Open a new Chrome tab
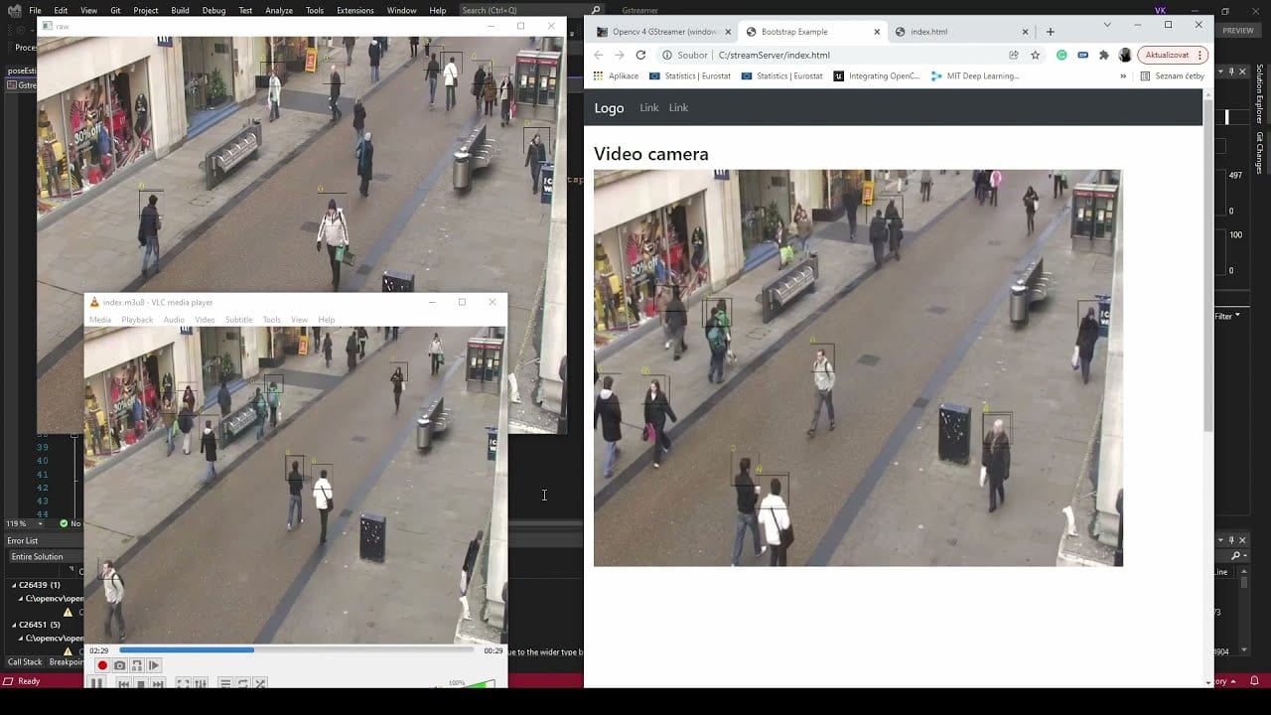 coord(1050,31)
